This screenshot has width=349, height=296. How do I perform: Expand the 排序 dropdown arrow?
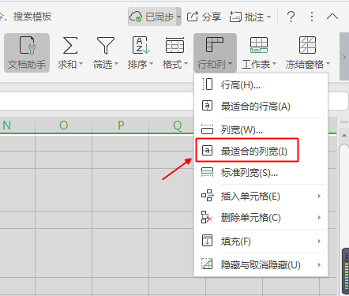click(x=151, y=64)
